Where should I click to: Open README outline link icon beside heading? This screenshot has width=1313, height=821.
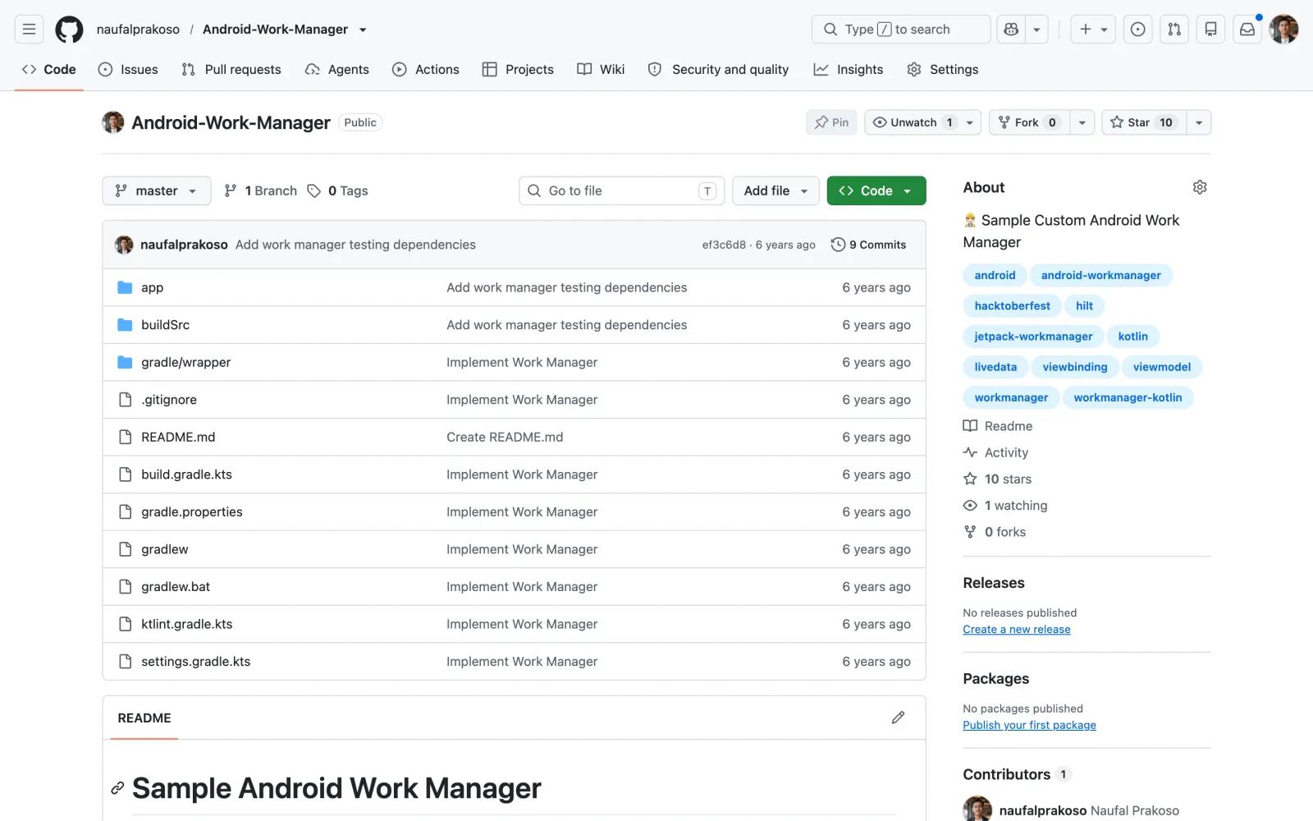(117, 788)
